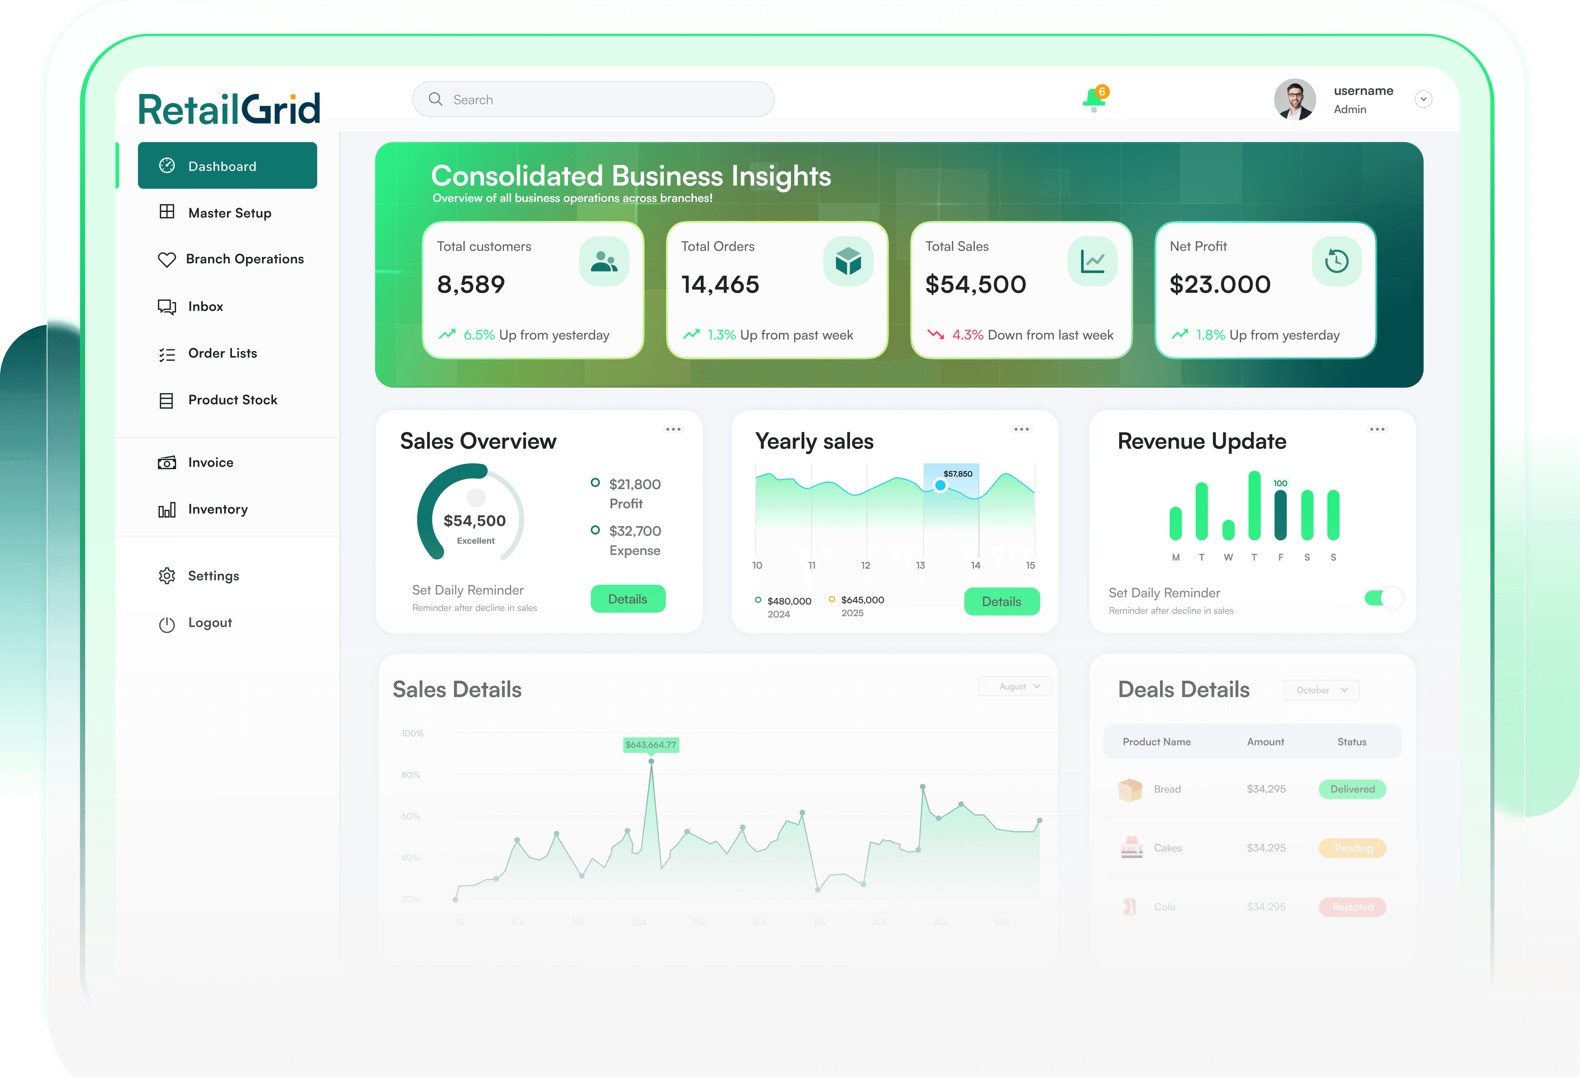This screenshot has width=1580, height=1077.
Task: Click the Bread product icon
Action: click(1130, 789)
